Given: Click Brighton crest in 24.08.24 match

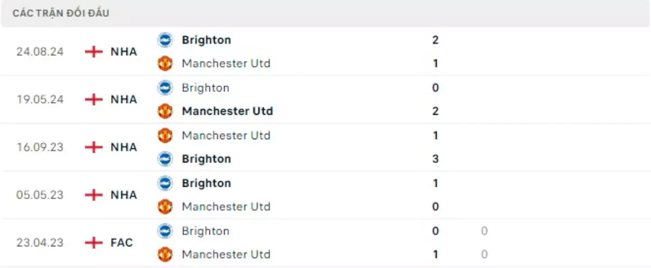Looking at the screenshot, I should 165,40.
